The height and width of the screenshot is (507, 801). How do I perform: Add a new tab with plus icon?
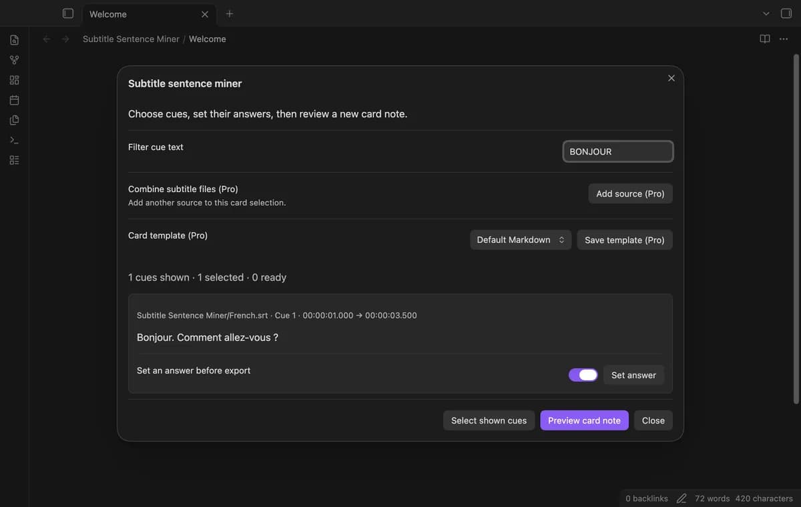click(230, 13)
